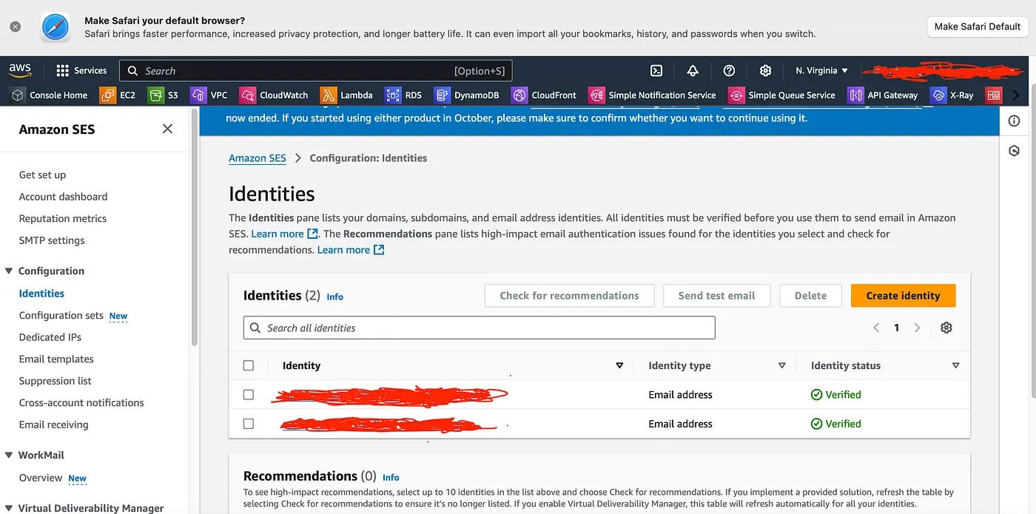Open Reputation metrics
This screenshot has width=1036, height=514.
pos(63,218)
